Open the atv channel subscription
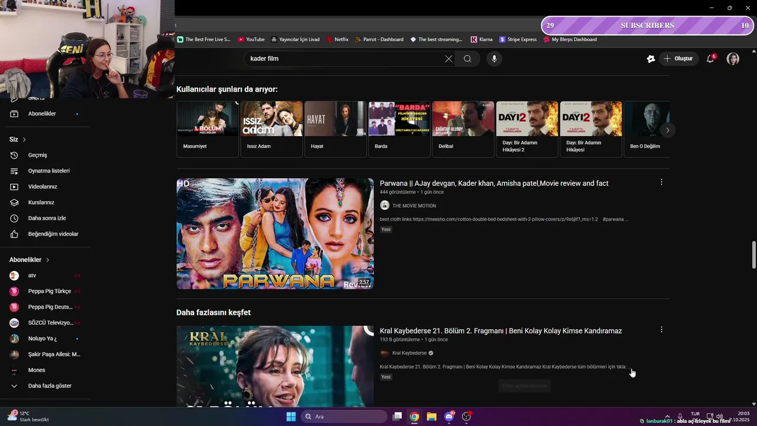The image size is (757, 426). [45, 276]
